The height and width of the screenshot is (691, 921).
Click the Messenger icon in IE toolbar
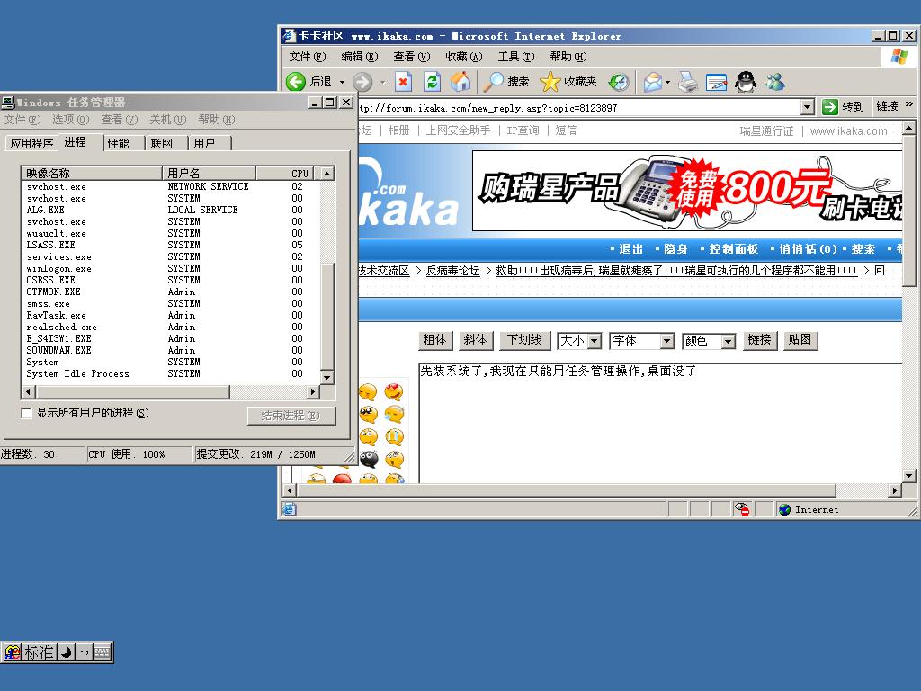pos(774,82)
